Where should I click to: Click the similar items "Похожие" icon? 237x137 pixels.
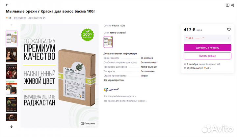[x=88, y=124]
